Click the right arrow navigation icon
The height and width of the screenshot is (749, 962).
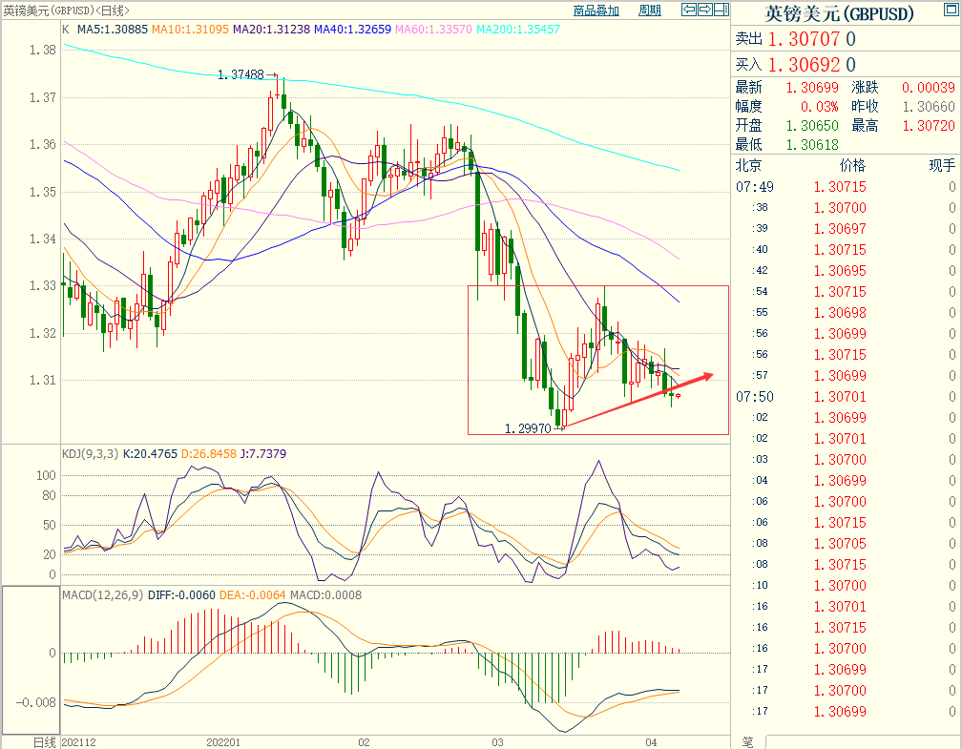pos(705,10)
